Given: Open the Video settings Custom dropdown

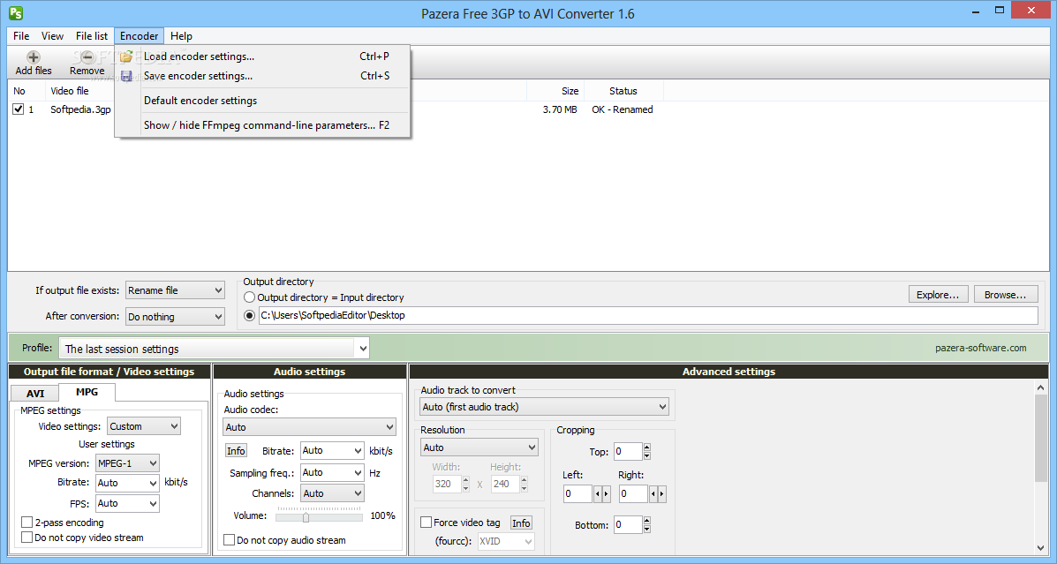Looking at the screenshot, I should [x=144, y=425].
